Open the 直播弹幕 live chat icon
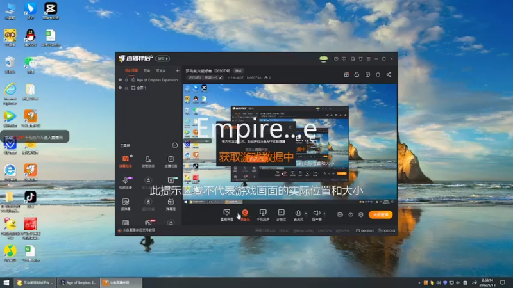 point(227,215)
